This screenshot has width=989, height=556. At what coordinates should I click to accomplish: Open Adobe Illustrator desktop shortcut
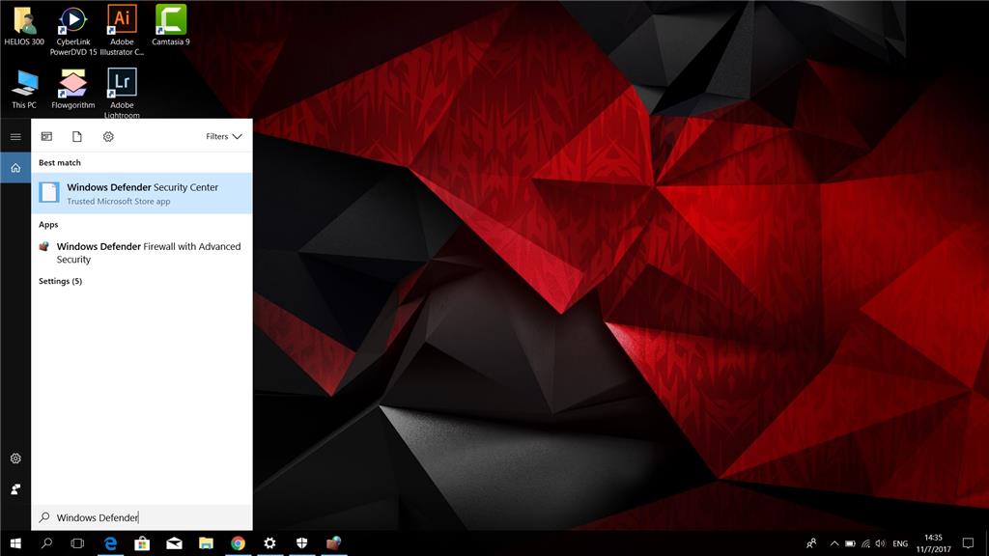(122, 30)
